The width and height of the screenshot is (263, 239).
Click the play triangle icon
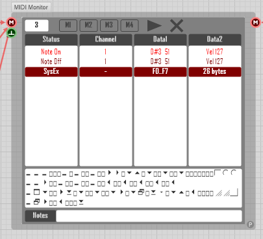155,25
